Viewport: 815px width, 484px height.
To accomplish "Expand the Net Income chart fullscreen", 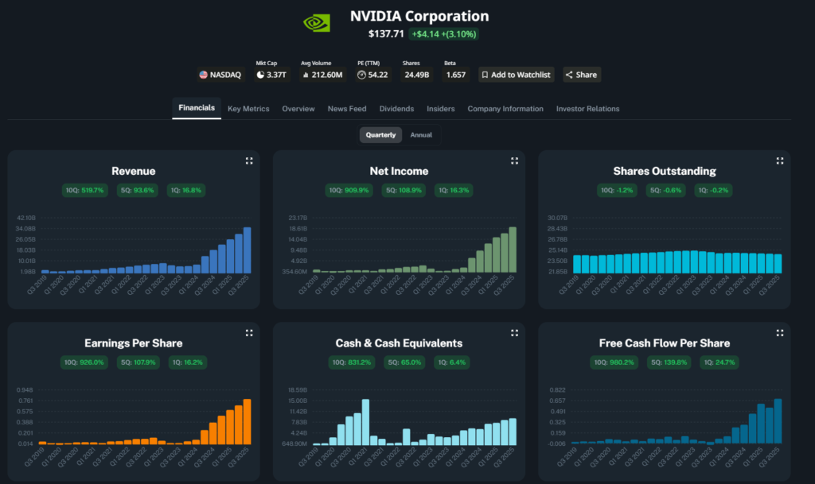I will click(x=514, y=161).
